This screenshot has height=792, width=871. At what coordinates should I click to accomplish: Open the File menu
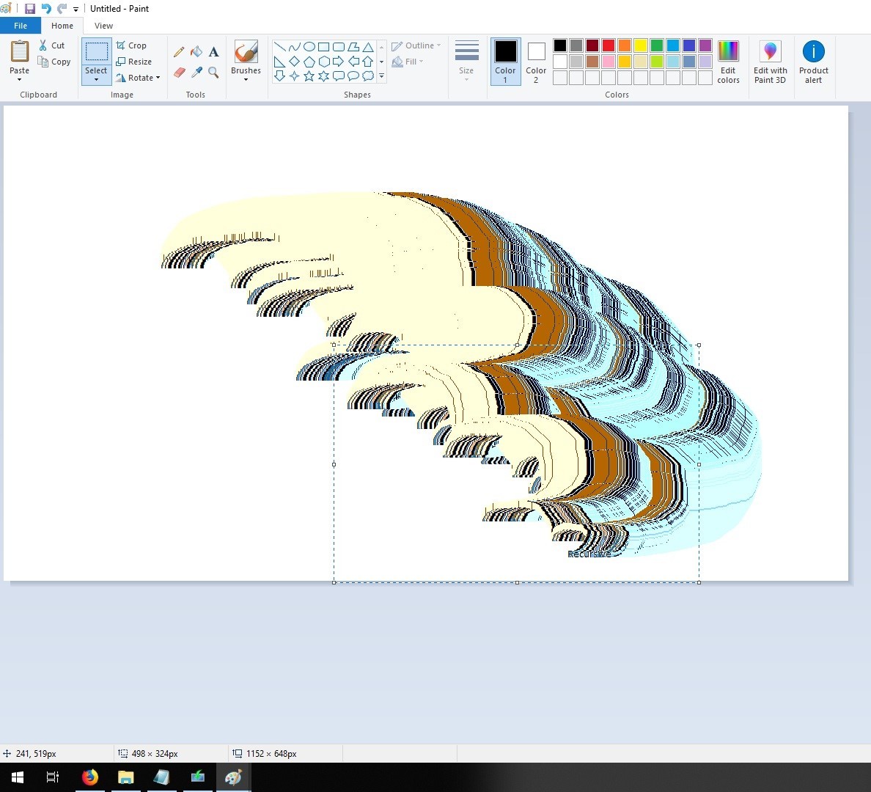point(21,25)
